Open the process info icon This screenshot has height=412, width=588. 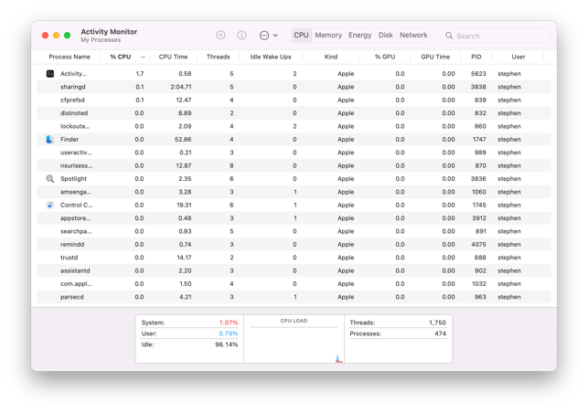pyautogui.click(x=241, y=36)
